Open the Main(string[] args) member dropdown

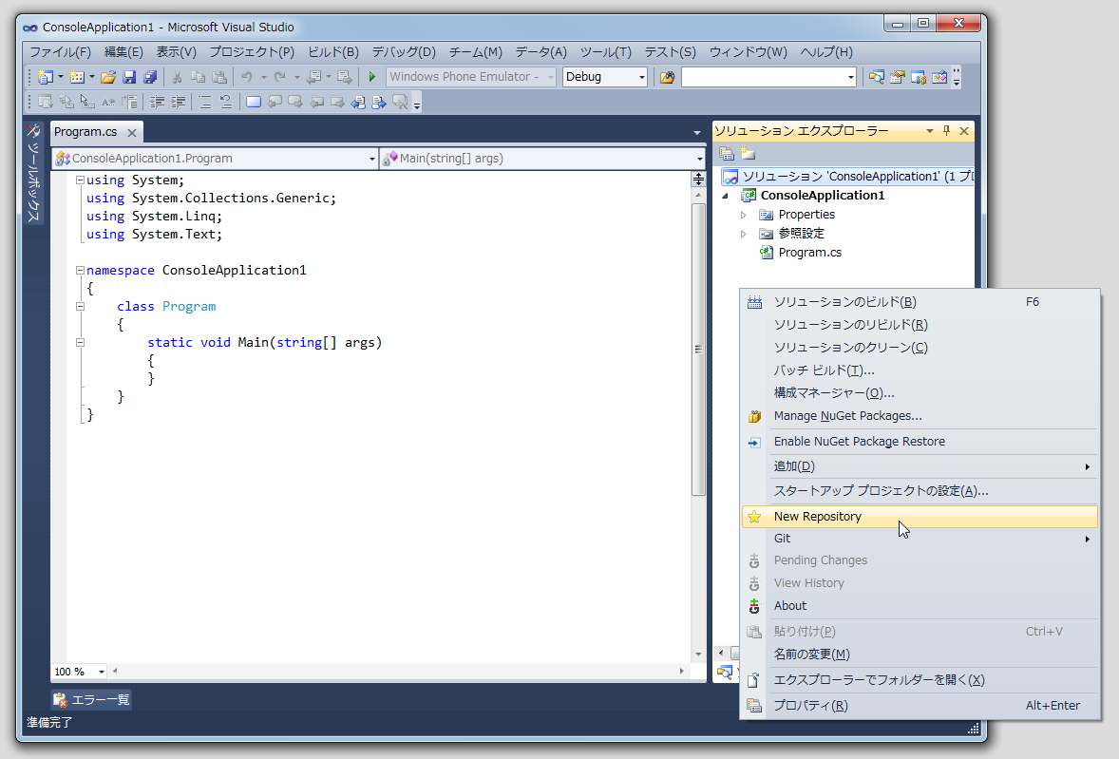699,159
